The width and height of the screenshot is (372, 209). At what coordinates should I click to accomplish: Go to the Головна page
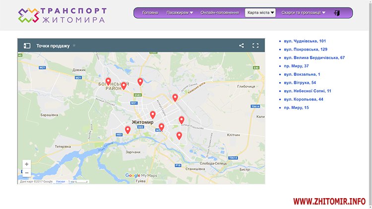(x=150, y=13)
